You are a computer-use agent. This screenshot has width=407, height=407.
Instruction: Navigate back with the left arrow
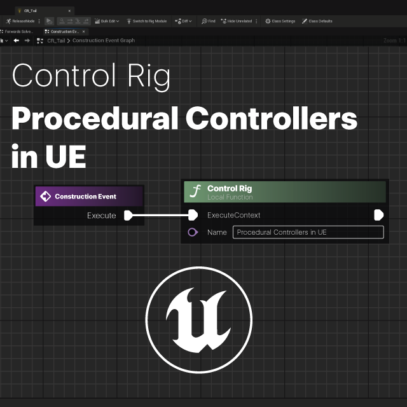[x=17, y=41]
